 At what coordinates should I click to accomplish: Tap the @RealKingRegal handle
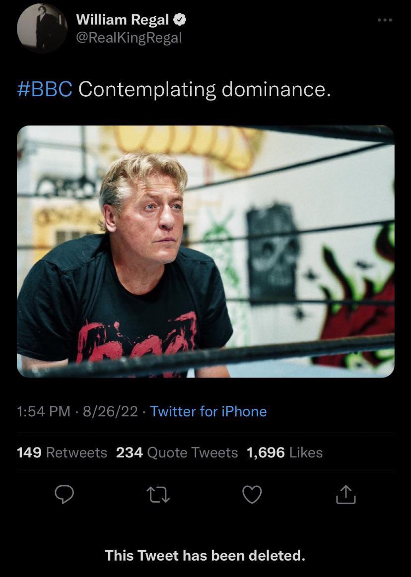point(129,38)
